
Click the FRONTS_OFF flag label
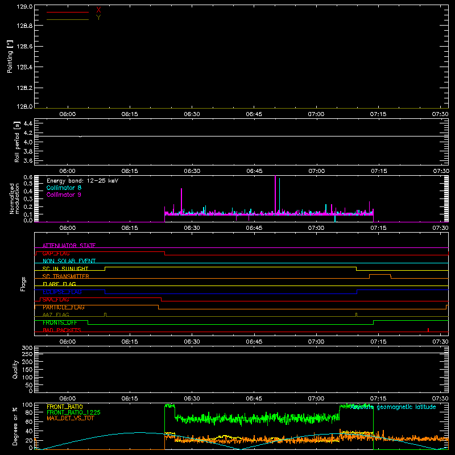tap(60, 322)
